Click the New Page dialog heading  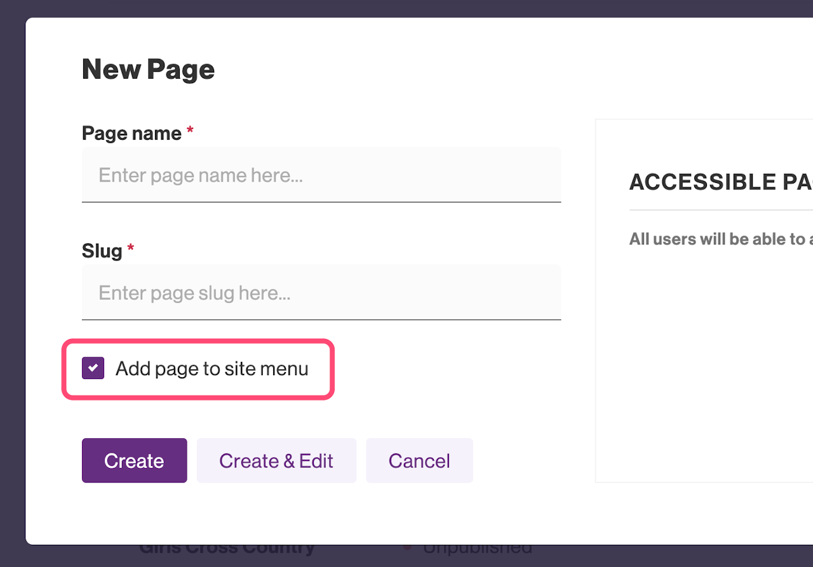click(x=148, y=69)
